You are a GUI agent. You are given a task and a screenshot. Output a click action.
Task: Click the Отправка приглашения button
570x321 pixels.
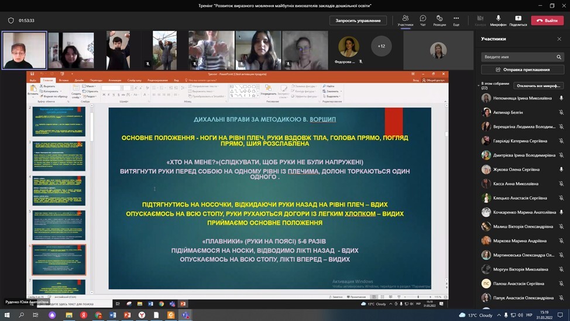click(x=523, y=70)
